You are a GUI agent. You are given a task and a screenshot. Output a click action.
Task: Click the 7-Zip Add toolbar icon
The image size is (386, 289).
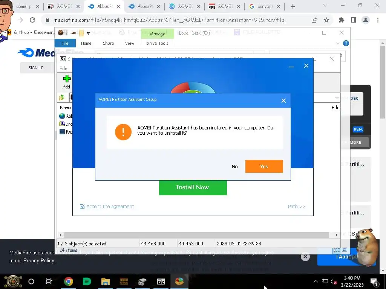[66, 82]
